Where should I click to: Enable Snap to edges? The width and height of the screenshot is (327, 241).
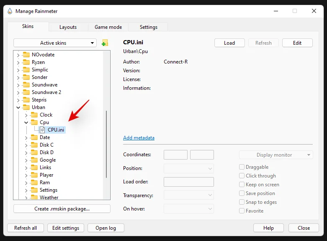point(242,202)
